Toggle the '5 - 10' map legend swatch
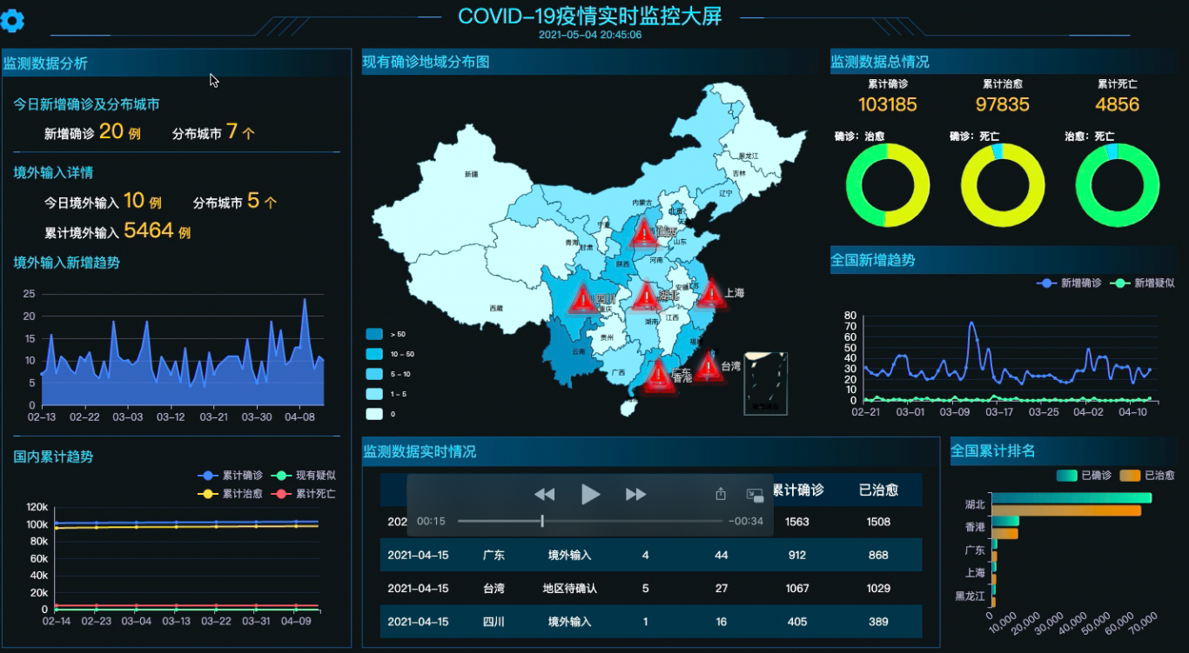The width and height of the screenshot is (1189, 653). pyautogui.click(x=374, y=374)
